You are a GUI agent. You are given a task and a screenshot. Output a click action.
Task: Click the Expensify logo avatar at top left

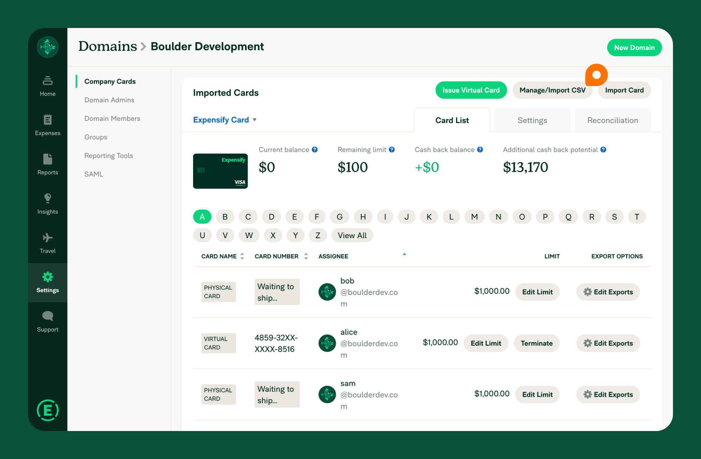[x=47, y=47]
